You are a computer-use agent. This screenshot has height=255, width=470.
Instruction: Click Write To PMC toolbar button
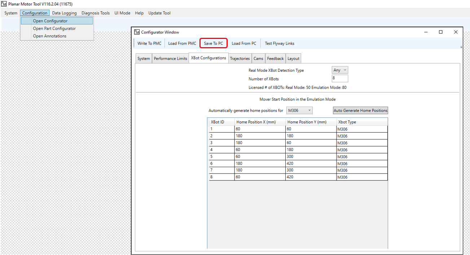(149, 43)
